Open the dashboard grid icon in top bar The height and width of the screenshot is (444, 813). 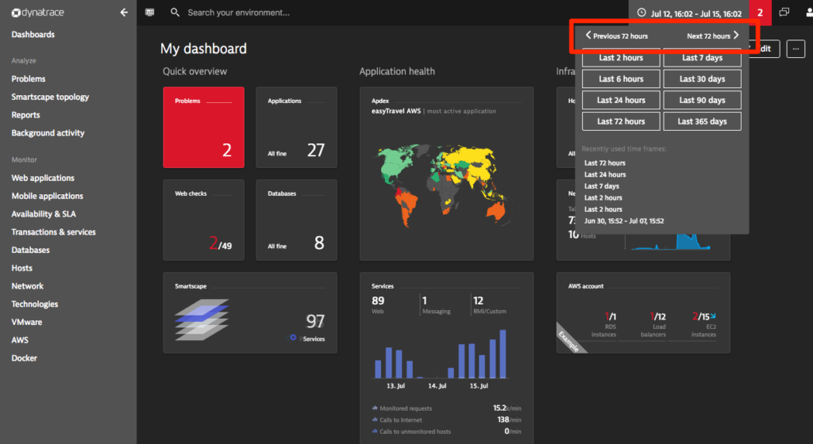click(x=150, y=13)
